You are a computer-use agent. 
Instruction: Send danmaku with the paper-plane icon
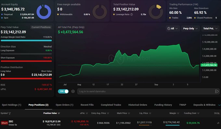(217, 91)
